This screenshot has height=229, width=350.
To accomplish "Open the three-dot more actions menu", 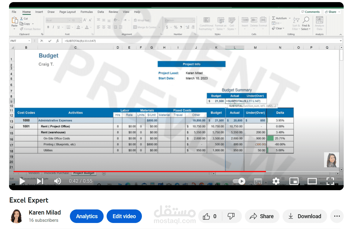I will (337, 216).
